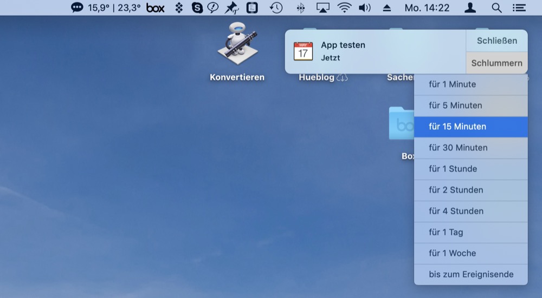Click the Skype status icon
The height and width of the screenshot is (298, 542).
(x=197, y=8)
